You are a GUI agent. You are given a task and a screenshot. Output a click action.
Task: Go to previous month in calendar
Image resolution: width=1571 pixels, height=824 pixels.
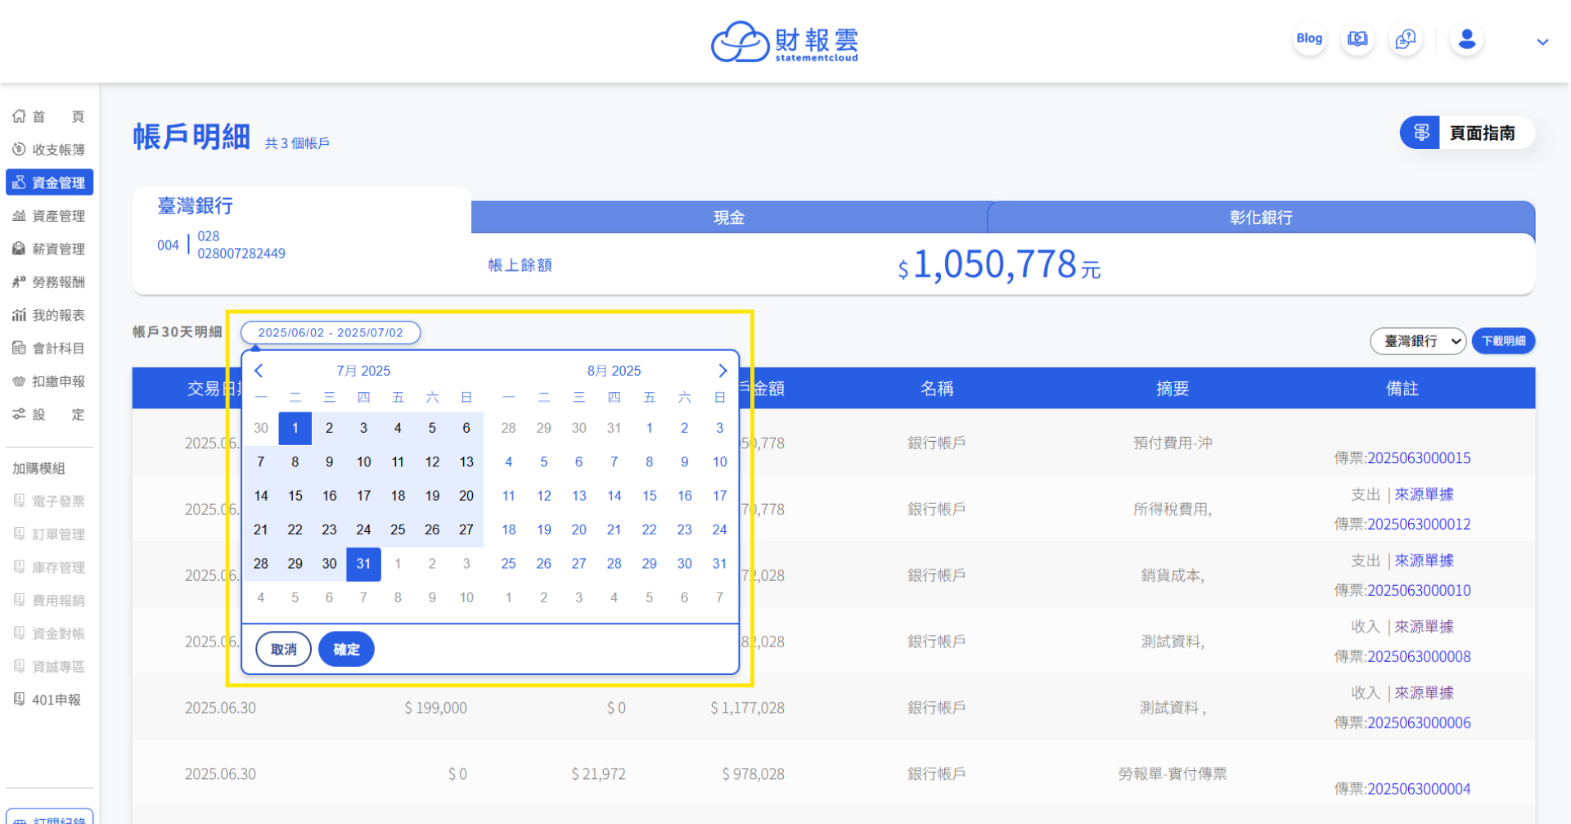coord(259,371)
